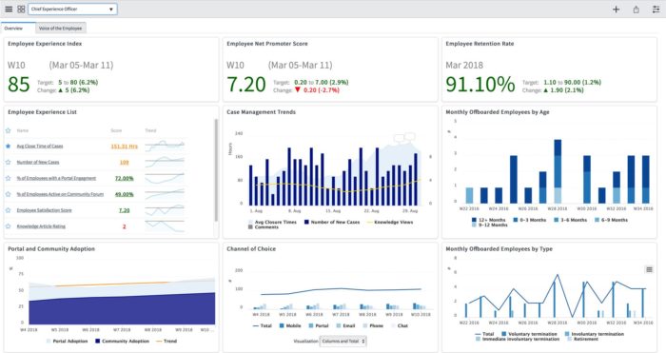666x353 pixels.
Task: Open dashboard settings sliders icon
Action: (x=656, y=10)
